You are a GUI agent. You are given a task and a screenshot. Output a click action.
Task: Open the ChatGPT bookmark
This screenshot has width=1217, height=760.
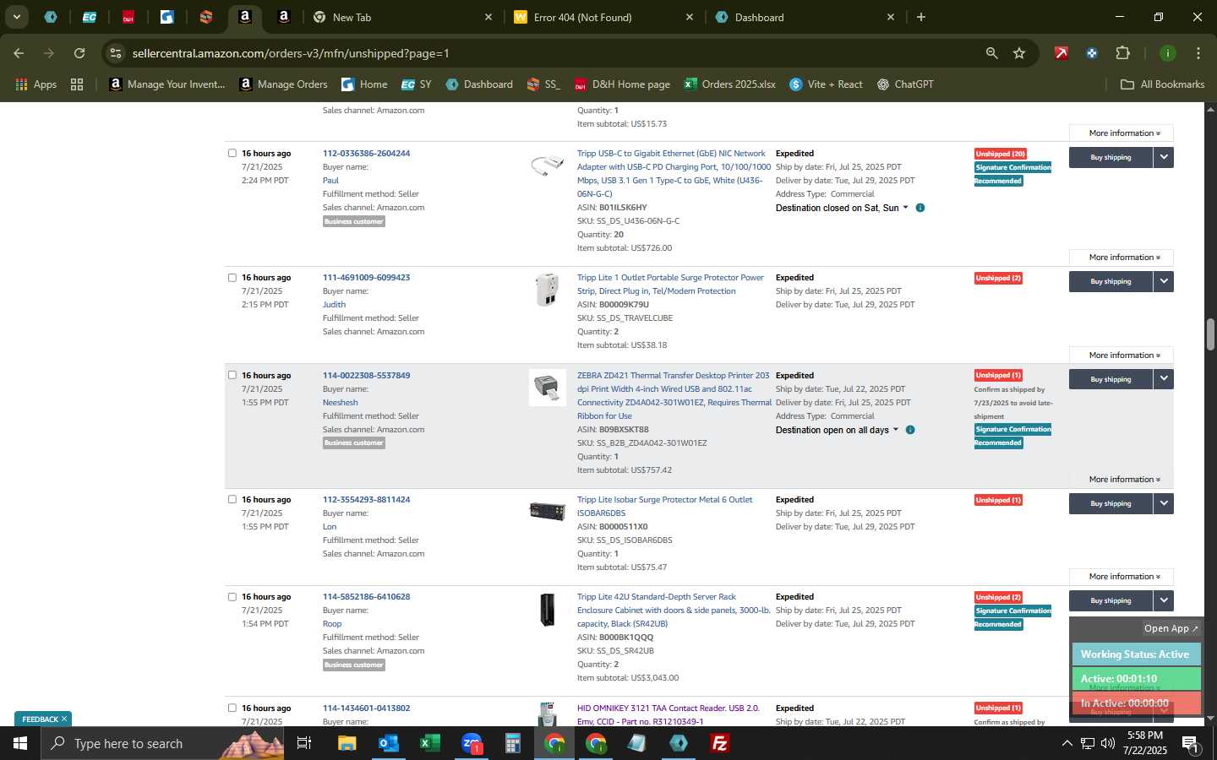coord(905,84)
